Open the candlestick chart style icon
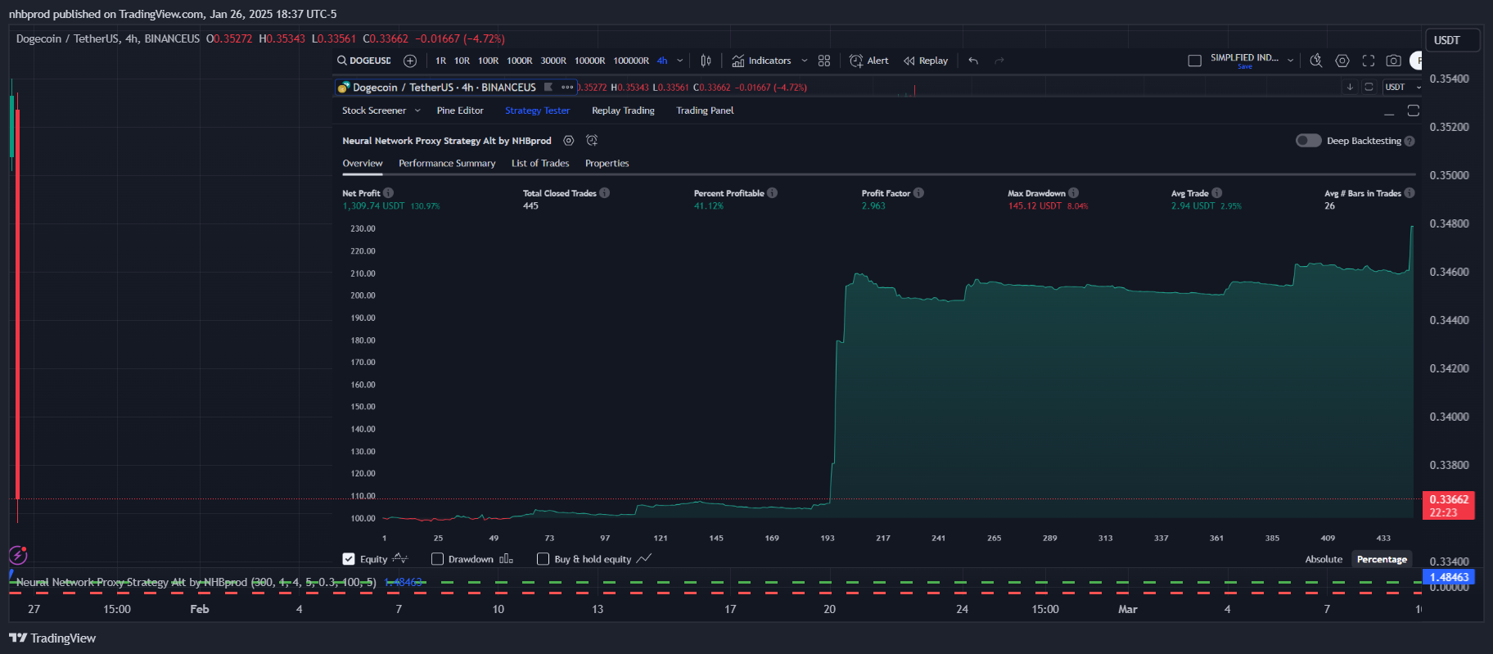This screenshot has height=654, width=1493. (x=706, y=61)
